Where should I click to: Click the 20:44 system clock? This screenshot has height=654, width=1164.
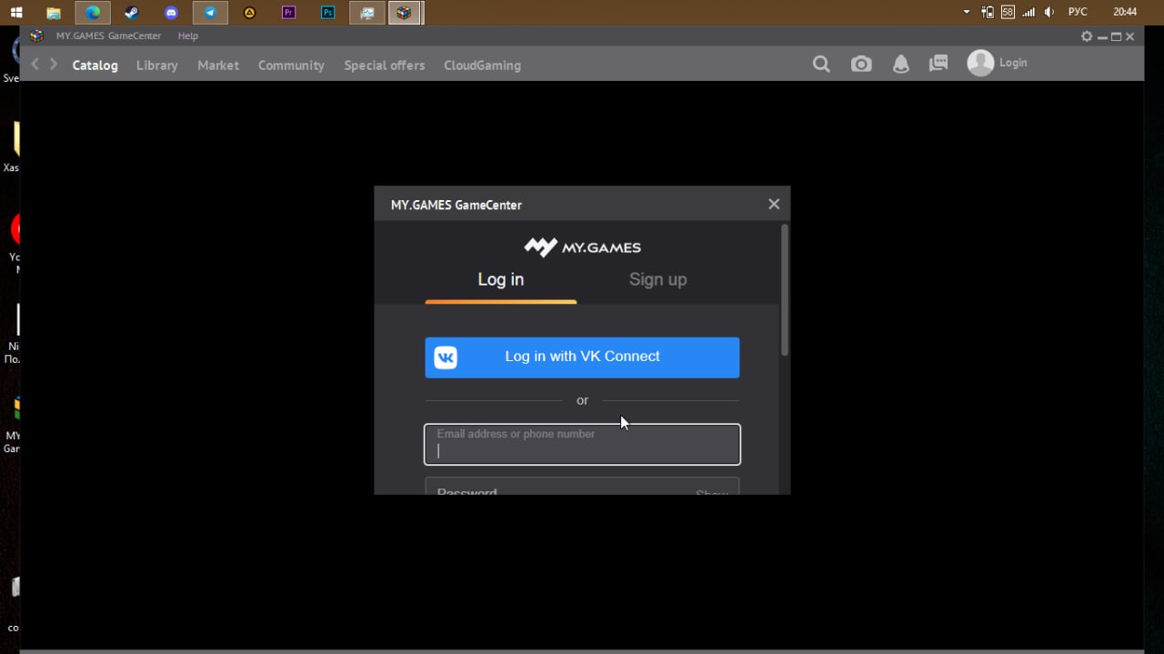[x=1125, y=12]
